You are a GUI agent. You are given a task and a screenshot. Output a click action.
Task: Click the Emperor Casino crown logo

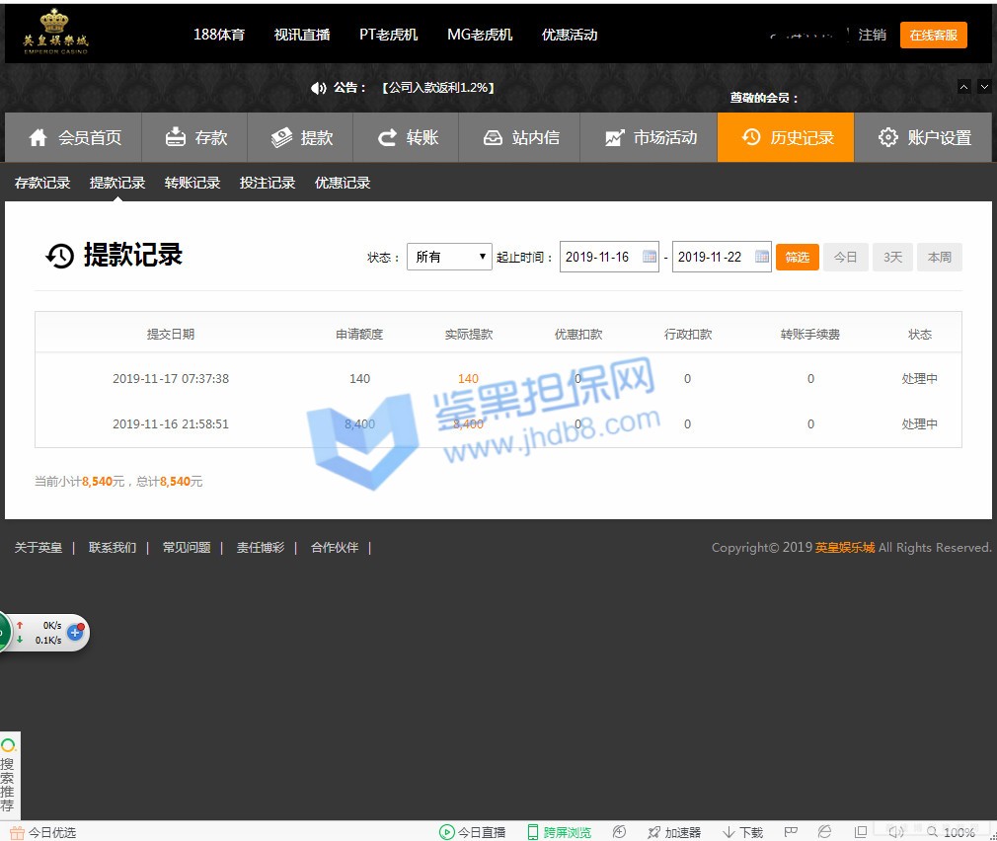[x=55, y=32]
